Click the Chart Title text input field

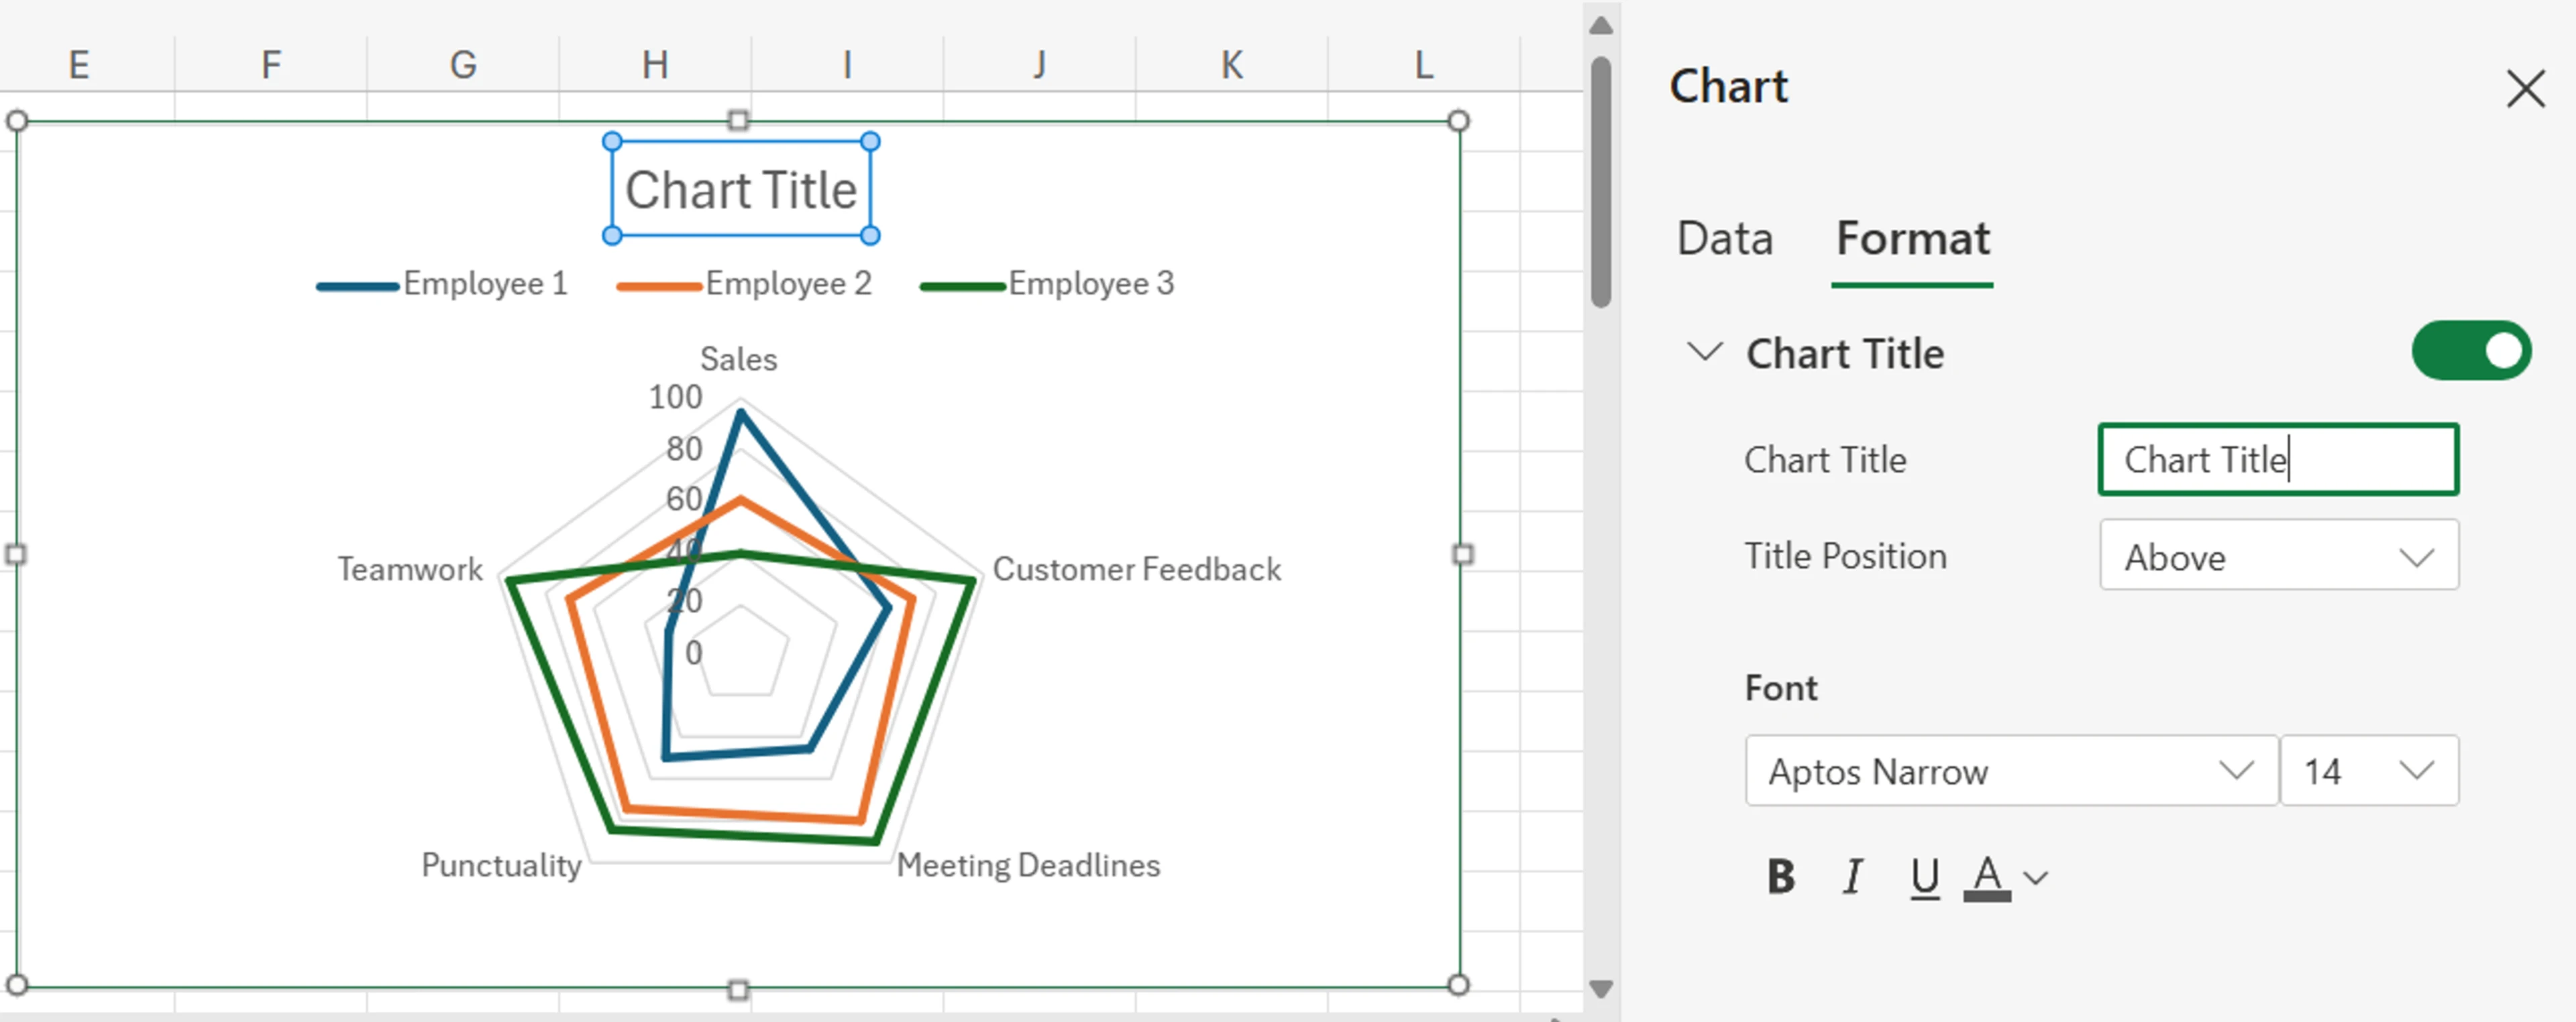click(2278, 460)
